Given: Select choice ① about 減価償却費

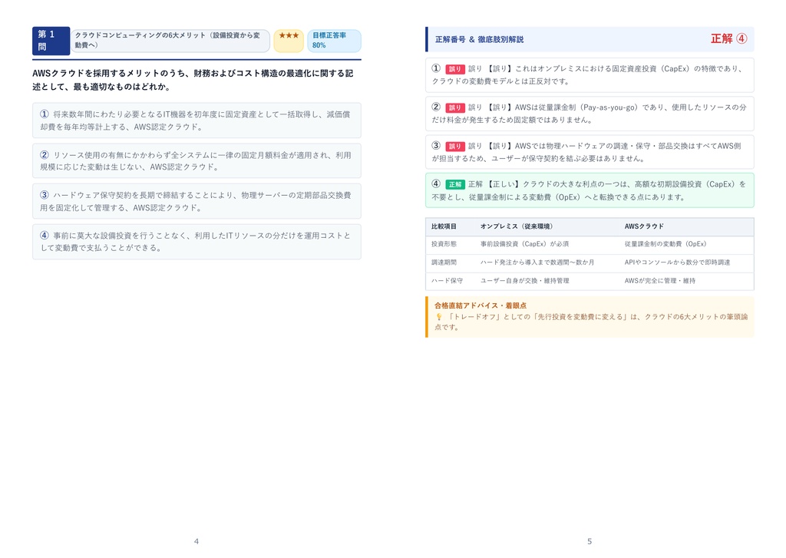Looking at the screenshot, I should click(196, 121).
